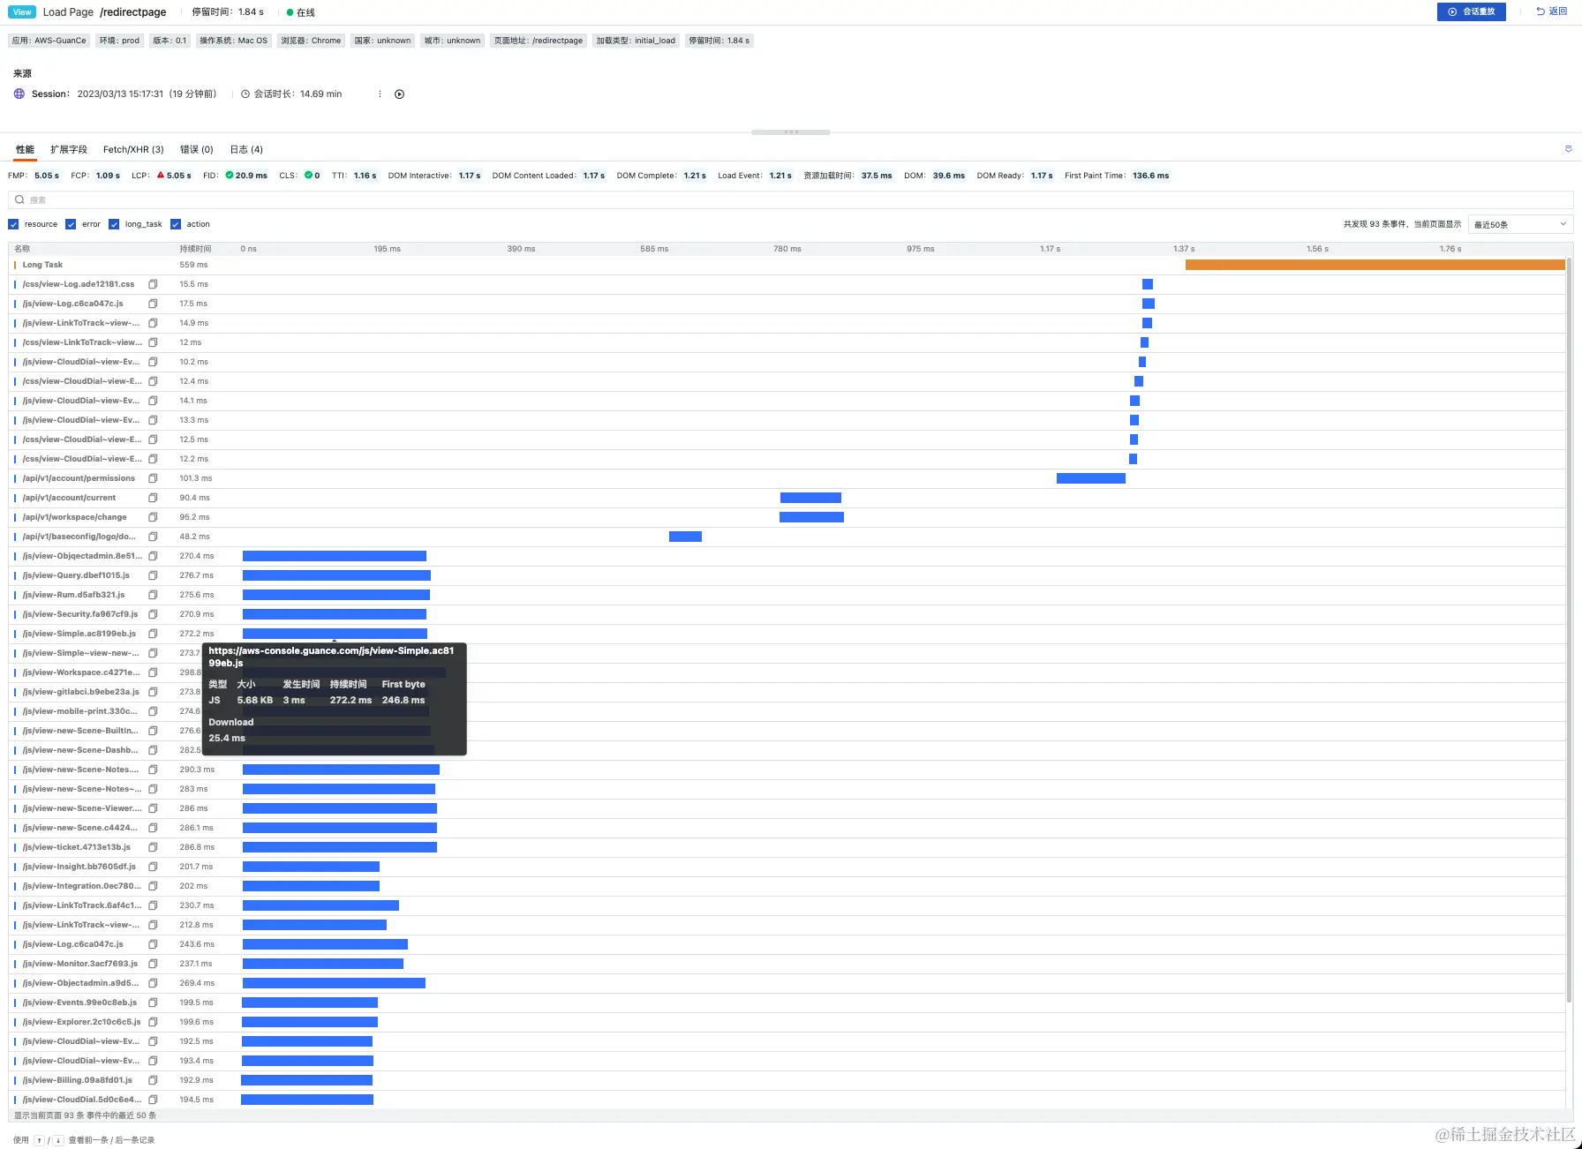This screenshot has width=1582, height=1149.
Task: Select the /js/view-new-Scene.c4424 row
Action: point(787,828)
